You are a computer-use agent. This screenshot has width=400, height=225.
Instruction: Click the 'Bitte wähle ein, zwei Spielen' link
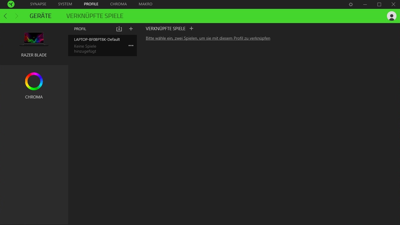tap(208, 38)
